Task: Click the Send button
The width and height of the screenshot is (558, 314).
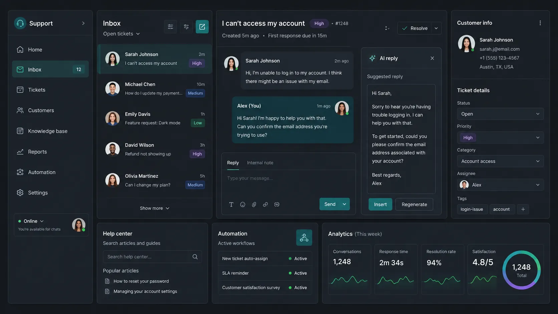Action: [x=330, y=204]
